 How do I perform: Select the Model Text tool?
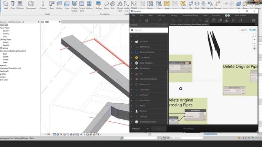120,6
